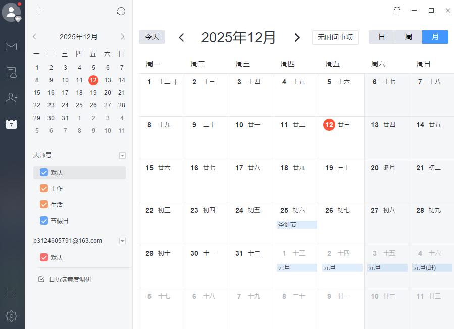Open the Contacts panel in the sidebar
Viewport: 454px width, 329px height.
tap(11, 98)
